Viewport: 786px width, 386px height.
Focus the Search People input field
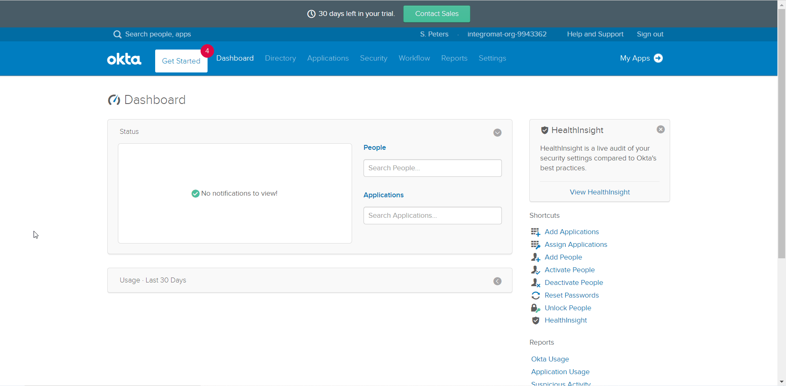tap(433, 168)
